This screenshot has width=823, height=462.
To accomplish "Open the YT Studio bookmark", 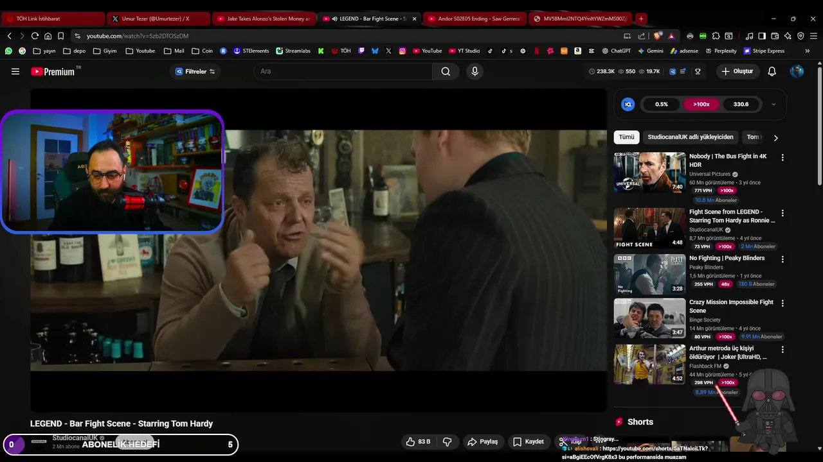I will pyautogui.click(x=464, y=51).
